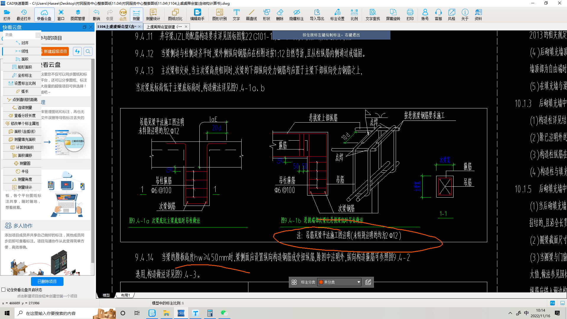Viewport: 567px width, 319px height.
Task: Contact 客服 customer service
Action: 438,14
